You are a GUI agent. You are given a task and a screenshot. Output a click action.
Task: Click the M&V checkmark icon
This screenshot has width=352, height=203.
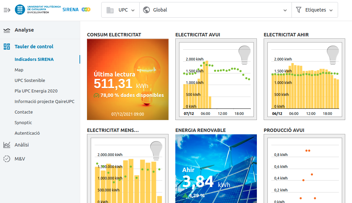(7, 159)
